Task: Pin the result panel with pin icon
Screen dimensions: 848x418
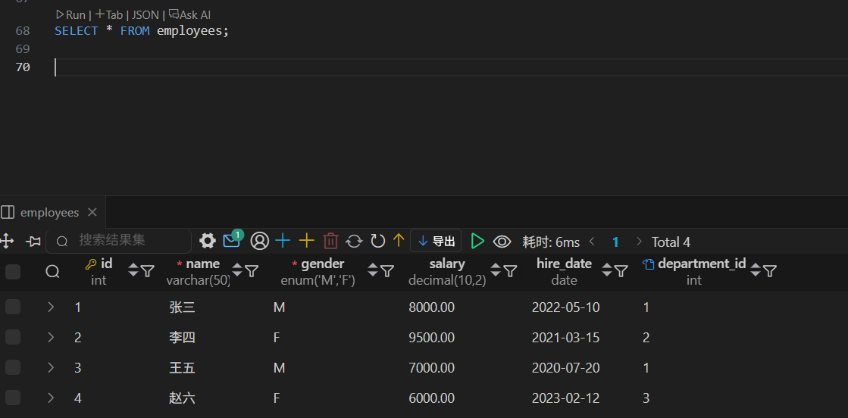Action: tap(33, 241)
